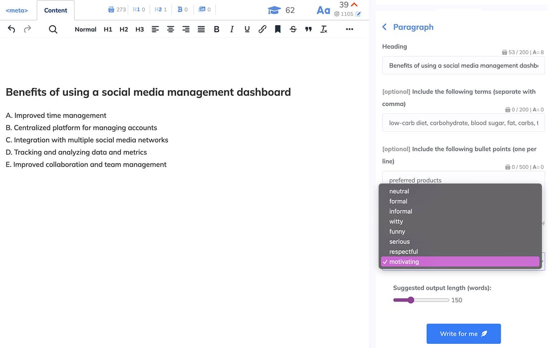Open the search magnifier tool
Screen dimensions: 548x348
click(53, 29)
